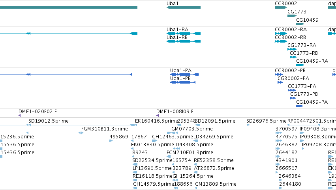Screen dimensions: 336x190
Task: Select the GH14579.5prime EST
Action: click(x=154, y=184)
